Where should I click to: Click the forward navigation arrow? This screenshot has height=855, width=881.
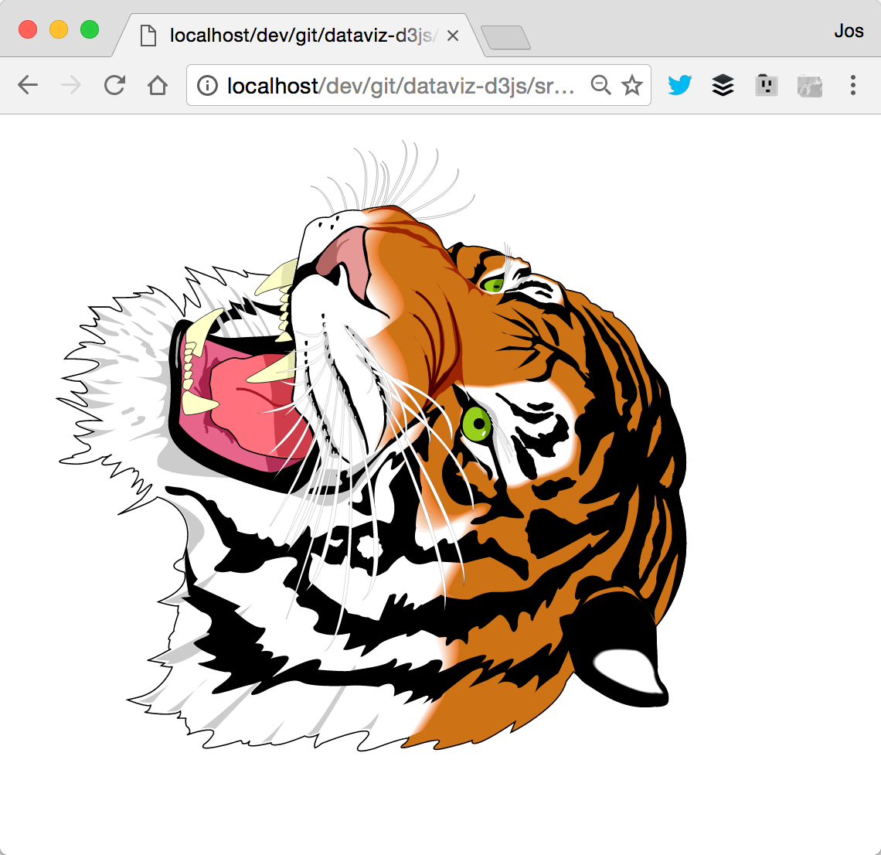[71, 86]
